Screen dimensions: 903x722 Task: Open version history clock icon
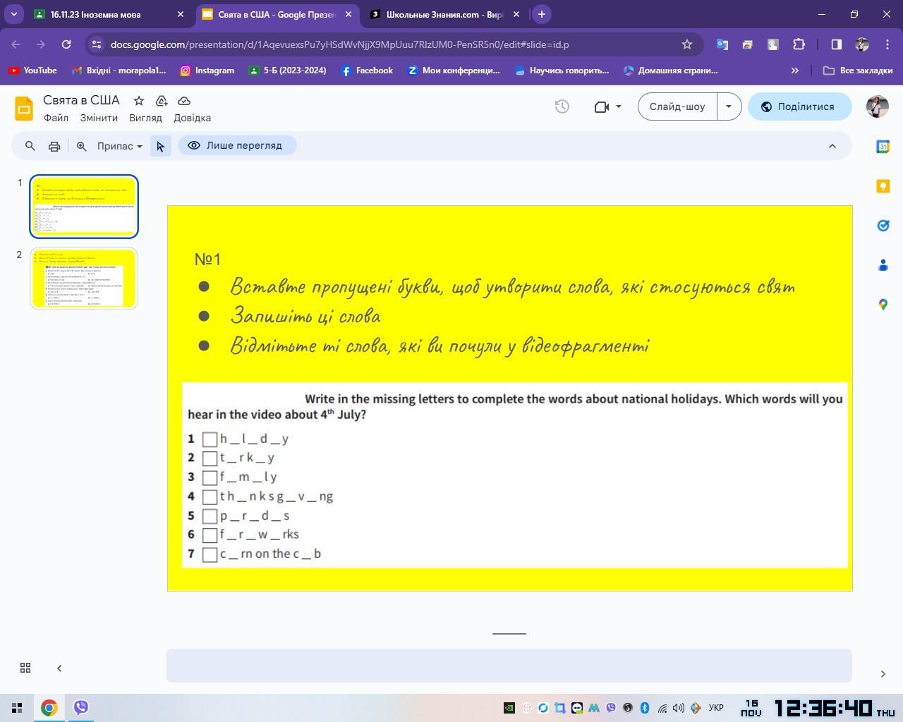pos(562,106)
